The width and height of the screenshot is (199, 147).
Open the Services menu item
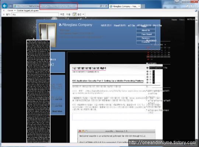pos(146,38)
